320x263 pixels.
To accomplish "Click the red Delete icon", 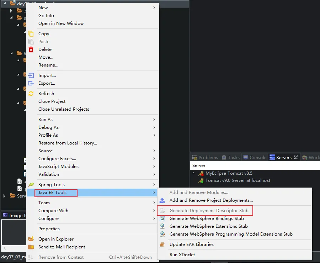I will (31, 49).
